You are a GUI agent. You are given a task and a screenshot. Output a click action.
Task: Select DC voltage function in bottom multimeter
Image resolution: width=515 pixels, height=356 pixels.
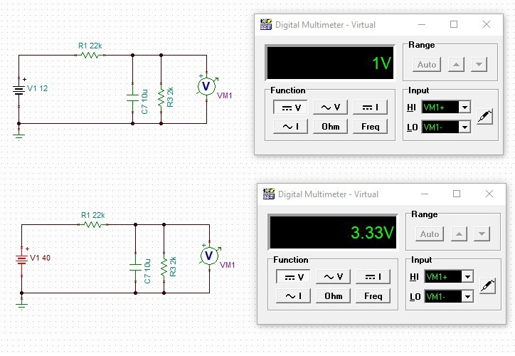[x=293, y=277]
